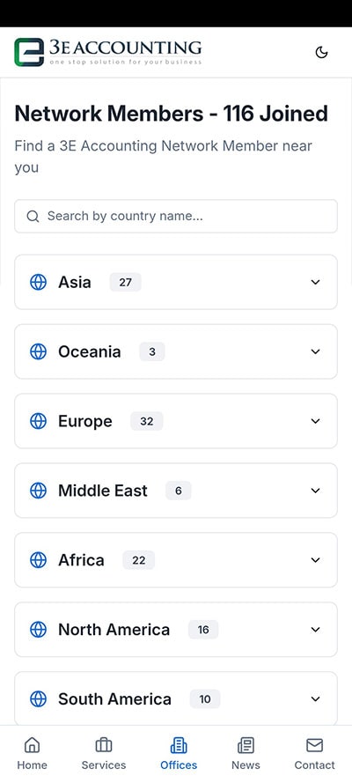Image resolution: width=352 pixels, height=783 pixels.
Task: Expand the Asia region chevron
Action: 315,282
